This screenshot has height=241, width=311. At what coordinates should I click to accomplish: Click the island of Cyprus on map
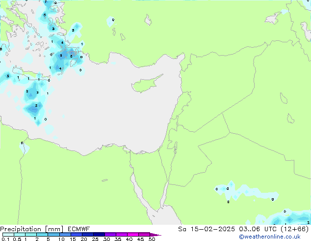[146, 84]
